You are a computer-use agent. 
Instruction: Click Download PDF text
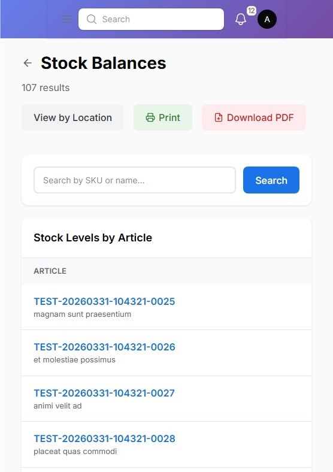point(260,117)
